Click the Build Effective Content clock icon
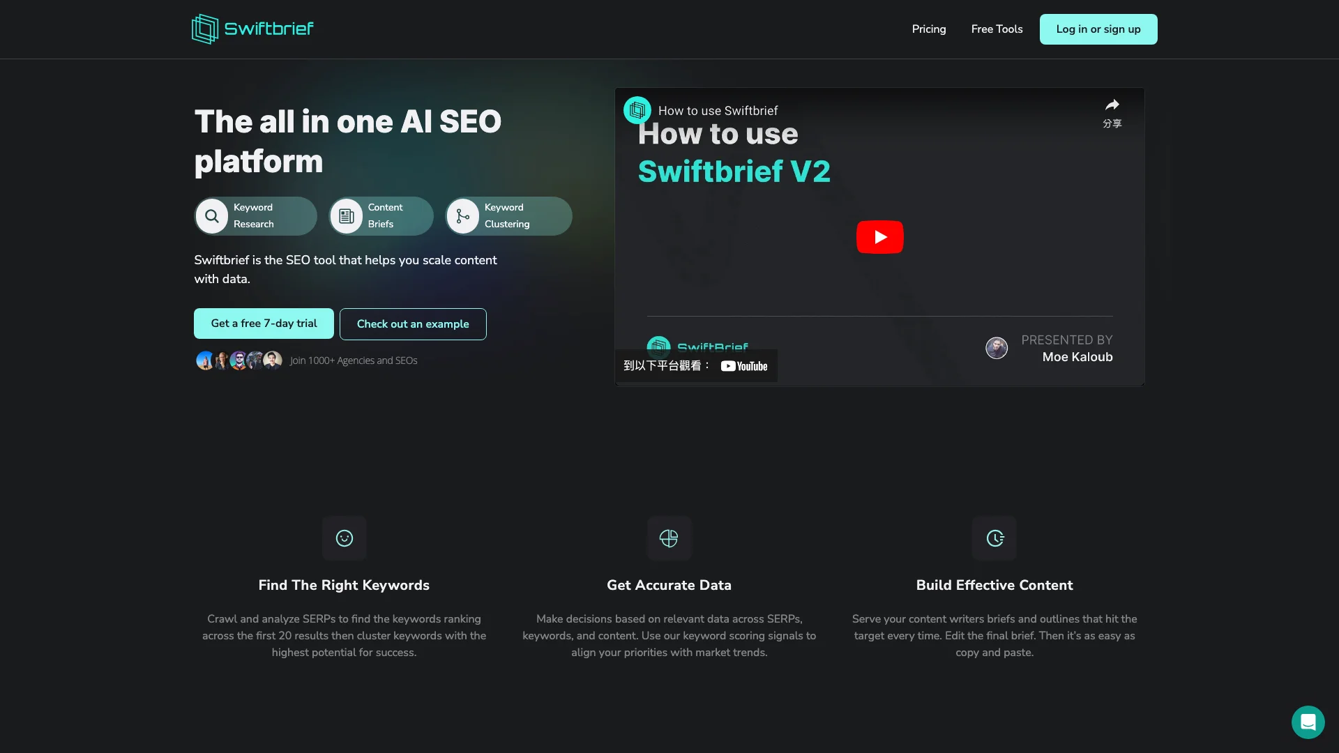Screen dimensions: 1339x753 (994, 538)
